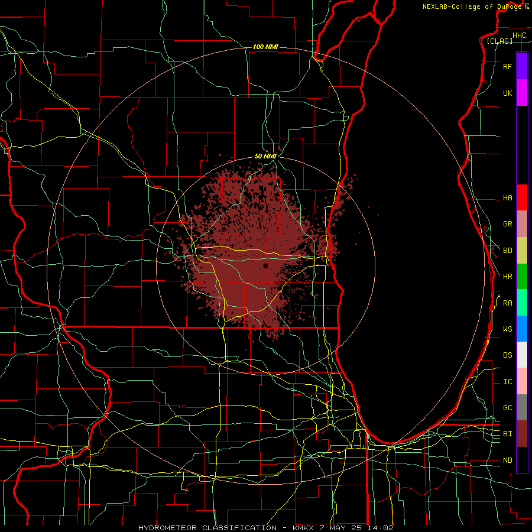Select the GR pink legend swatch

point(522,224)
